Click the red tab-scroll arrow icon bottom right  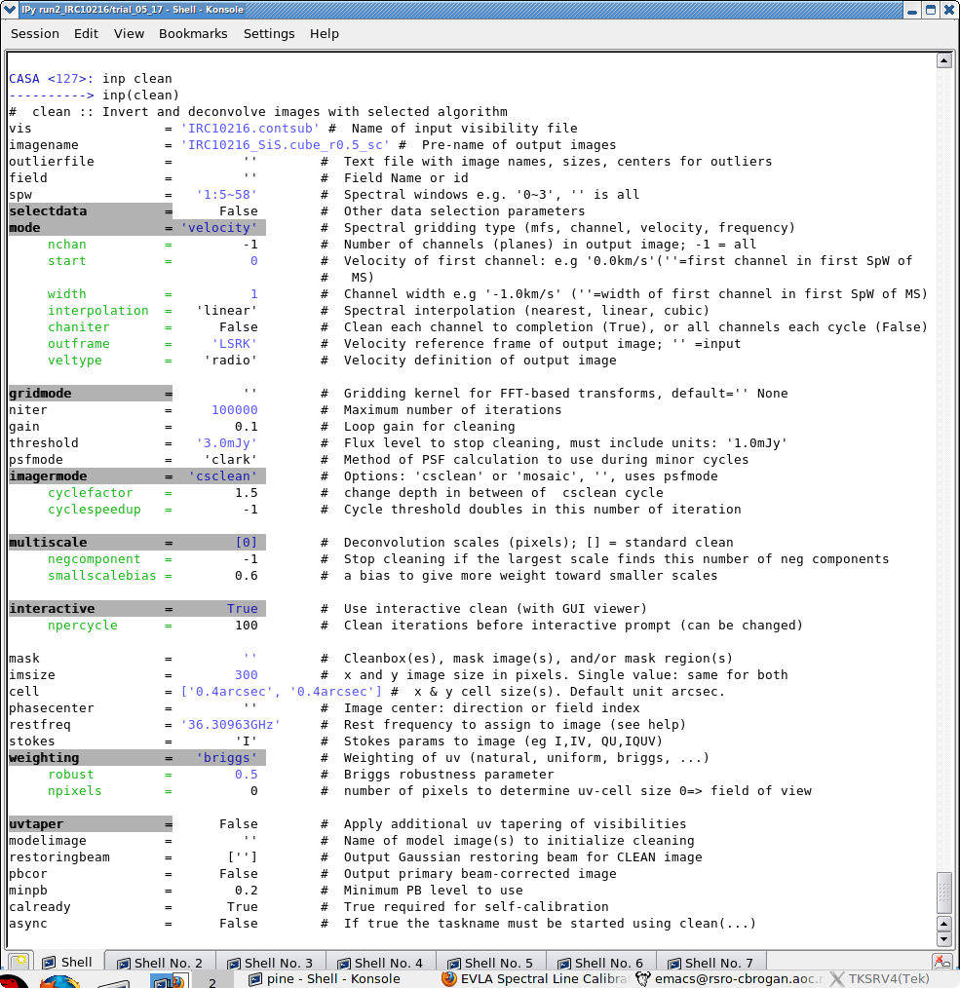941,961
